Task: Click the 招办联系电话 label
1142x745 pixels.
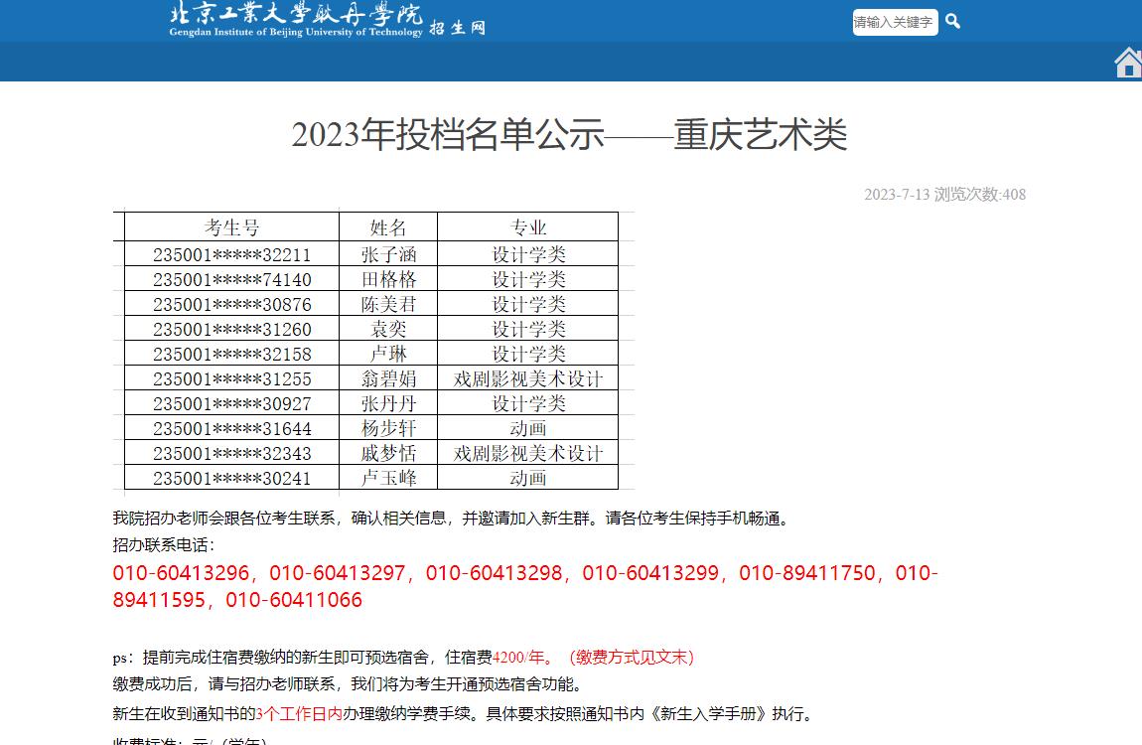Action: pyautogui.click(x=164, y=544)
